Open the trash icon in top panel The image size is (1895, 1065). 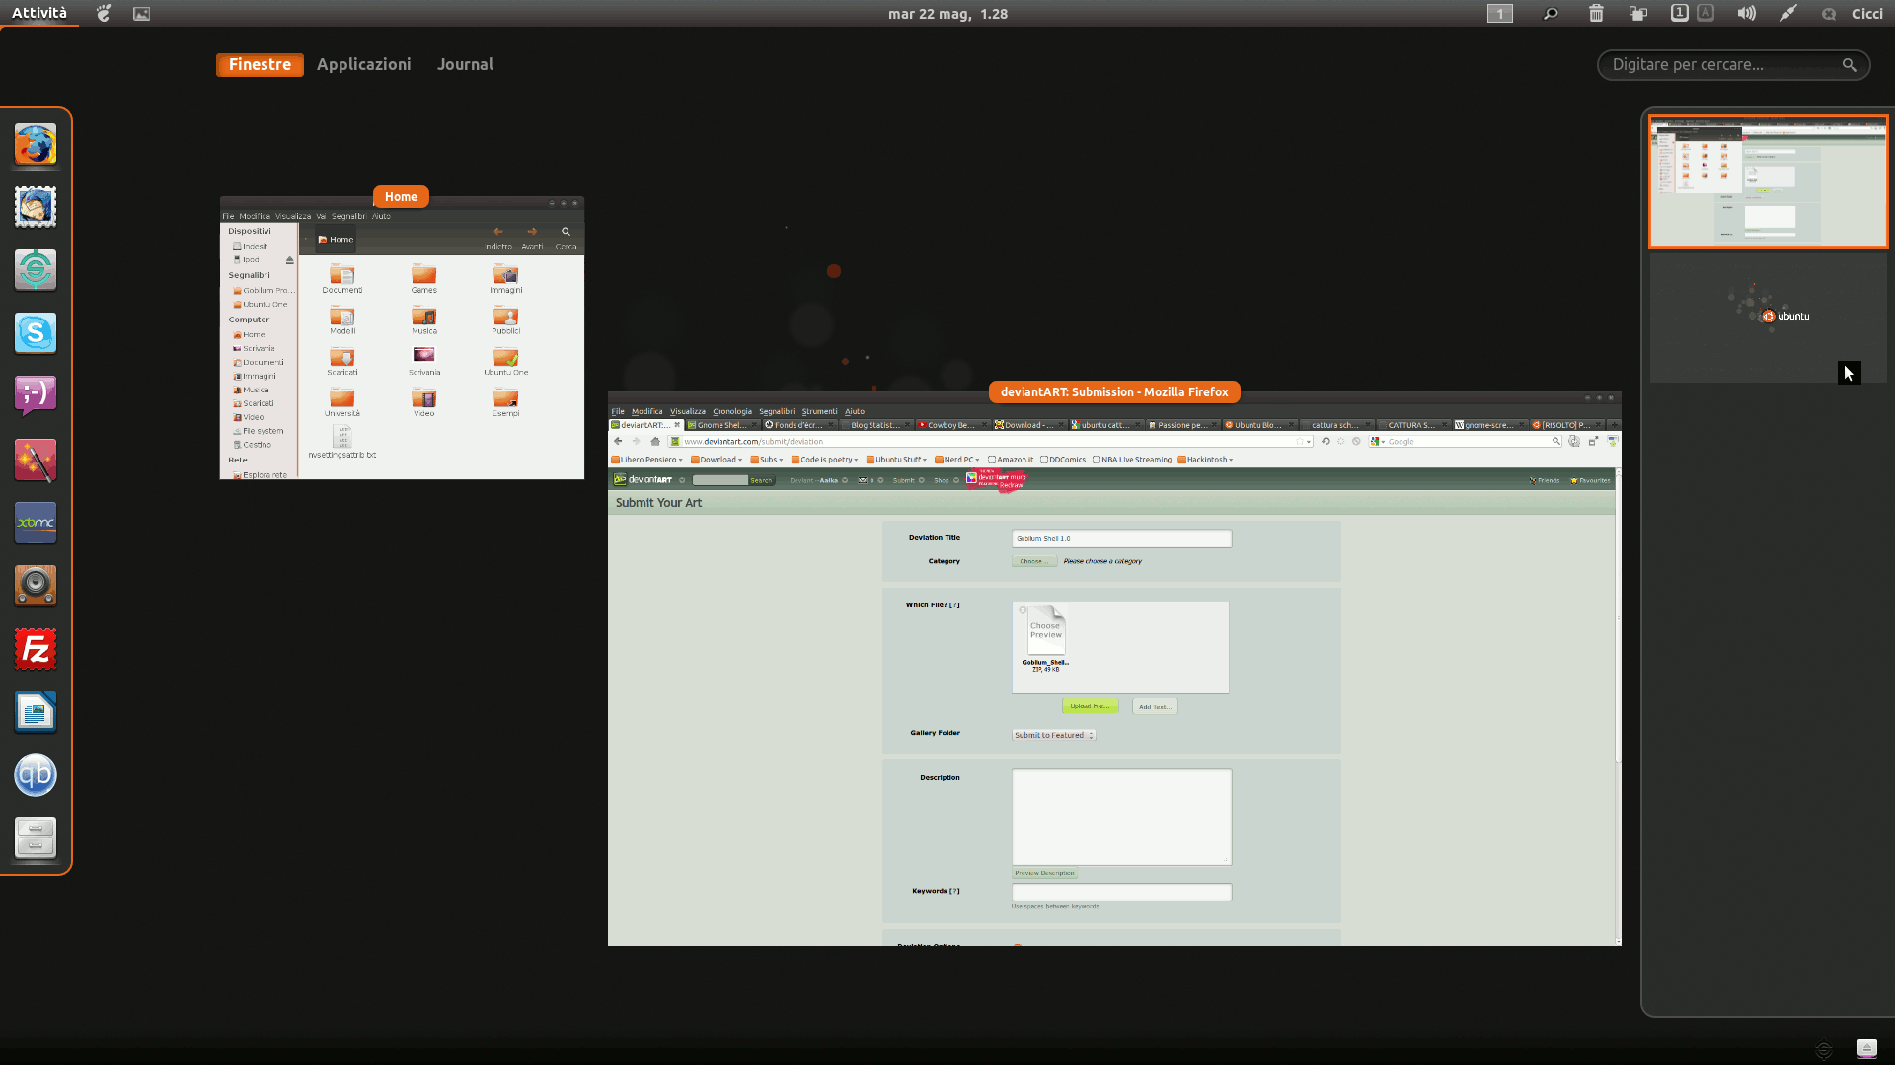click(1596, 14)
